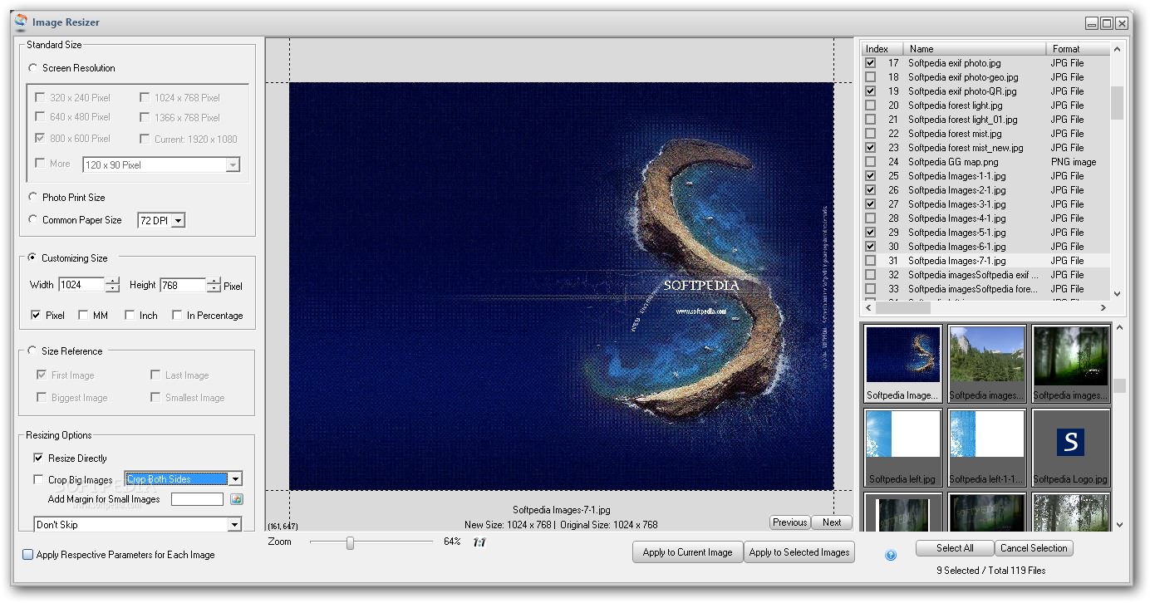Click the 1:1 actual size zoom icon
The width and height of the screenshot is (1150, 603).
coord(479,542)
